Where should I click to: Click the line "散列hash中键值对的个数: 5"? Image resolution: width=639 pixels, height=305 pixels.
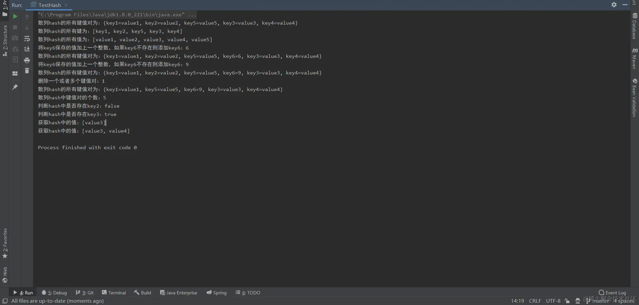[x=72, y=98]
